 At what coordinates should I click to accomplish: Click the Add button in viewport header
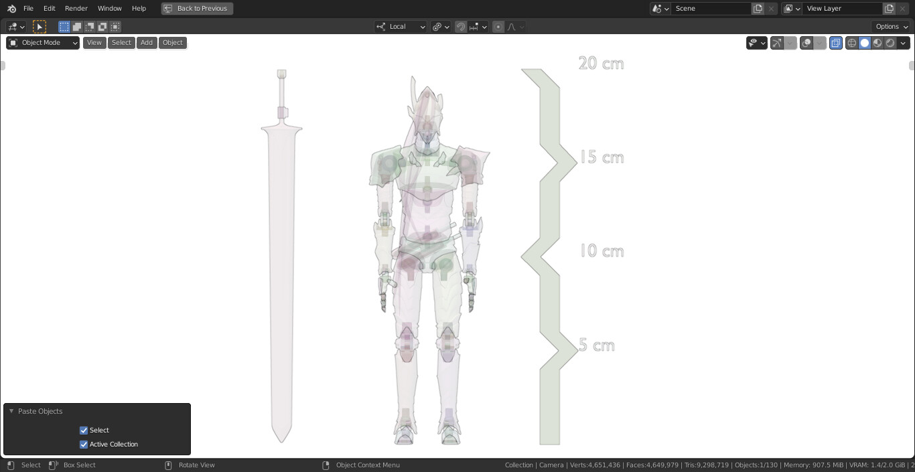[x=146, y=42]
